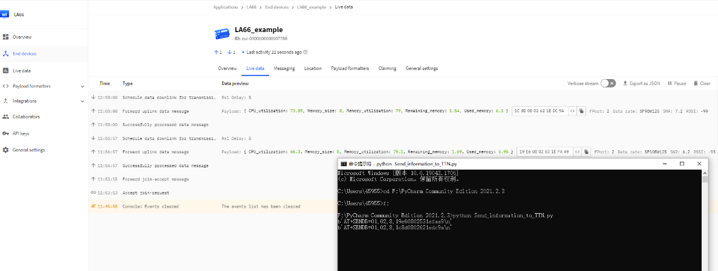Screen dimensions: 718x271
Task: Click the LA66 application logo in the sidebar
Action: click(x=4, y=14)
